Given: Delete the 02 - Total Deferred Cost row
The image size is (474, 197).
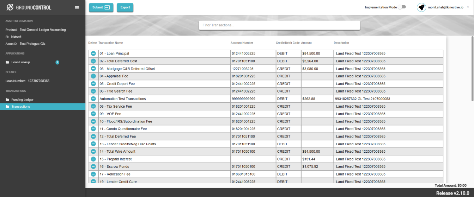Looking at the screenshot, I should [x=93, y=61].
